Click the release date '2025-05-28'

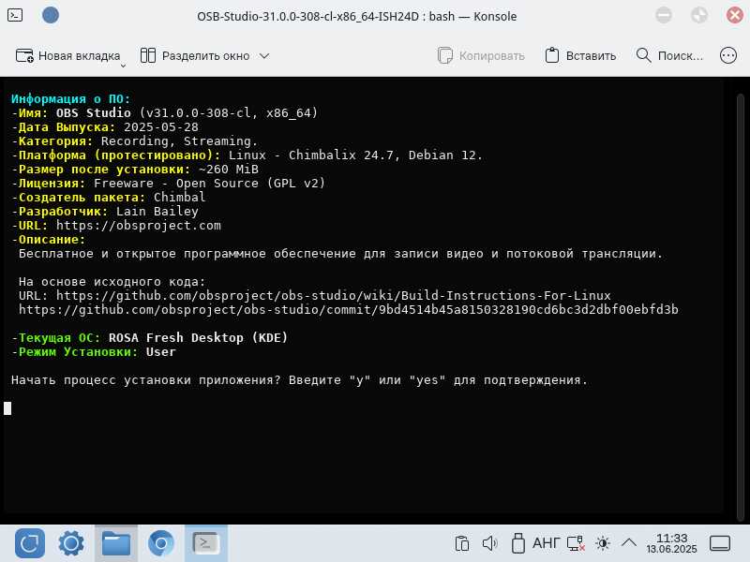coord(161,127)
